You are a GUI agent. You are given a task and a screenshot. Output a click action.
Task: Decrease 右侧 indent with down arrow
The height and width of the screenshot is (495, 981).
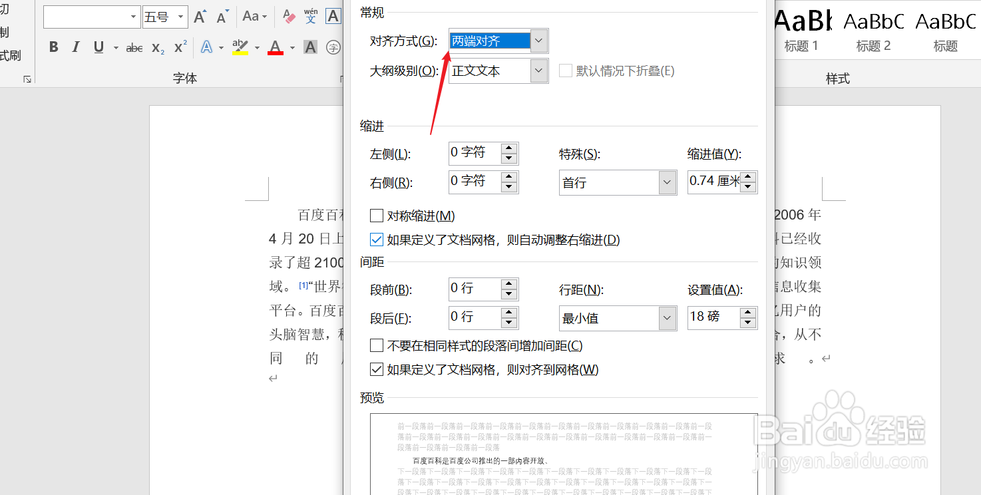(509, 187)
